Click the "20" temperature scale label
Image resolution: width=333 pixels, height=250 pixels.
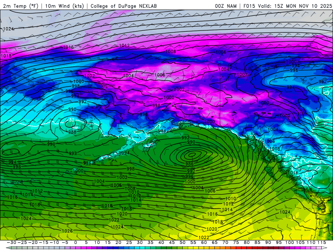118,242
